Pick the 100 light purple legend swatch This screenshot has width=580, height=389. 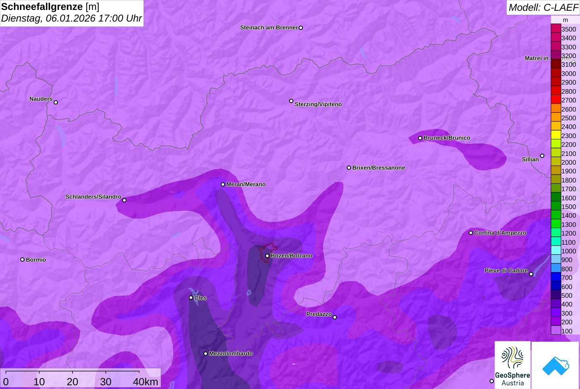[556, 331]
